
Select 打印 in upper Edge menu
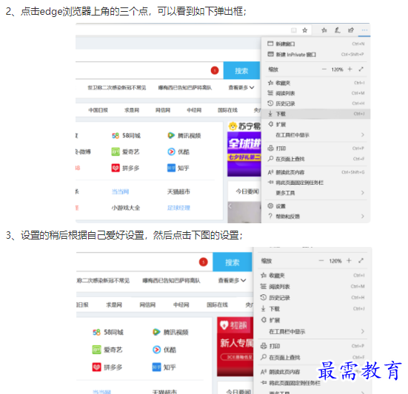(316, 149)
